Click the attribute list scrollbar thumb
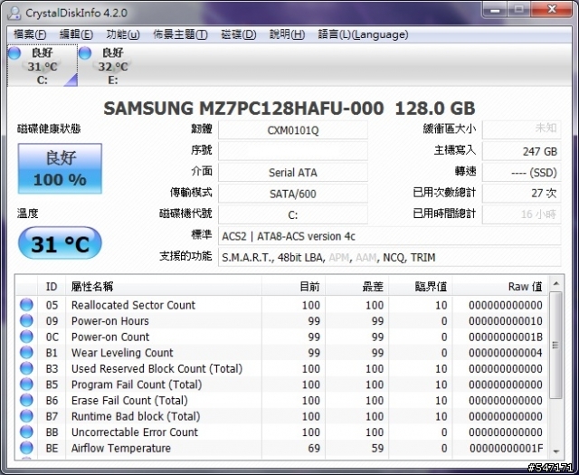 tap(556, 345)
